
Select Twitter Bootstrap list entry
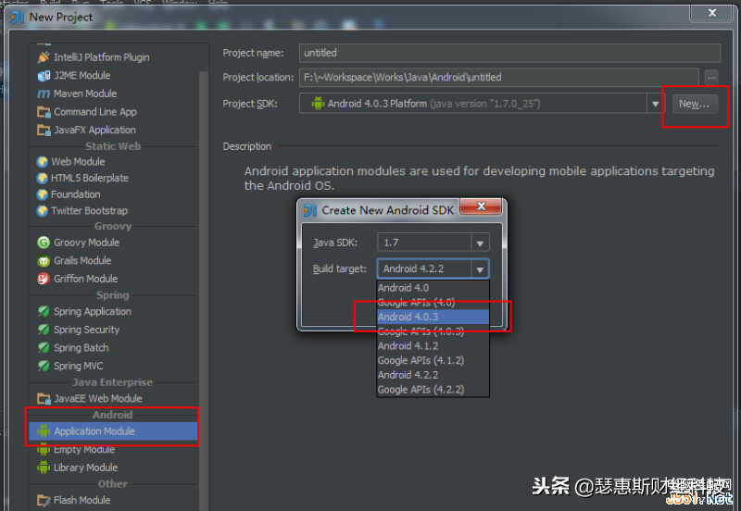point(113,211)
